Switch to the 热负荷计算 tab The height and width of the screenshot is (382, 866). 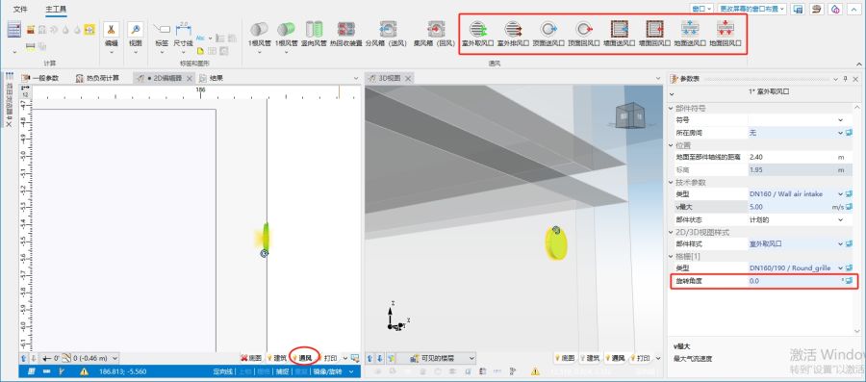[x=98, y=78]
